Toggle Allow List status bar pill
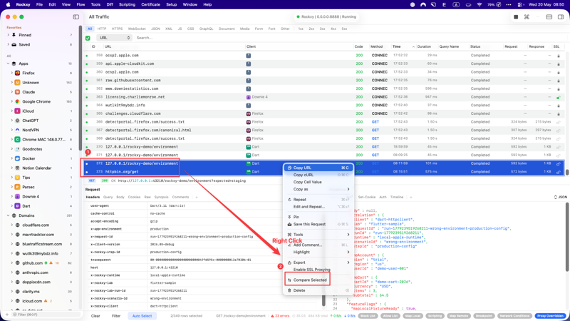 (x=390, y=316)
